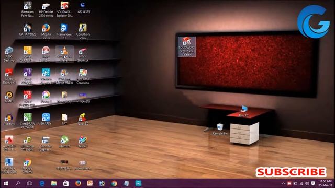Open the Bitstream Font Navigator shortcut
The image size is (335, 188).
tap(27, 9)
